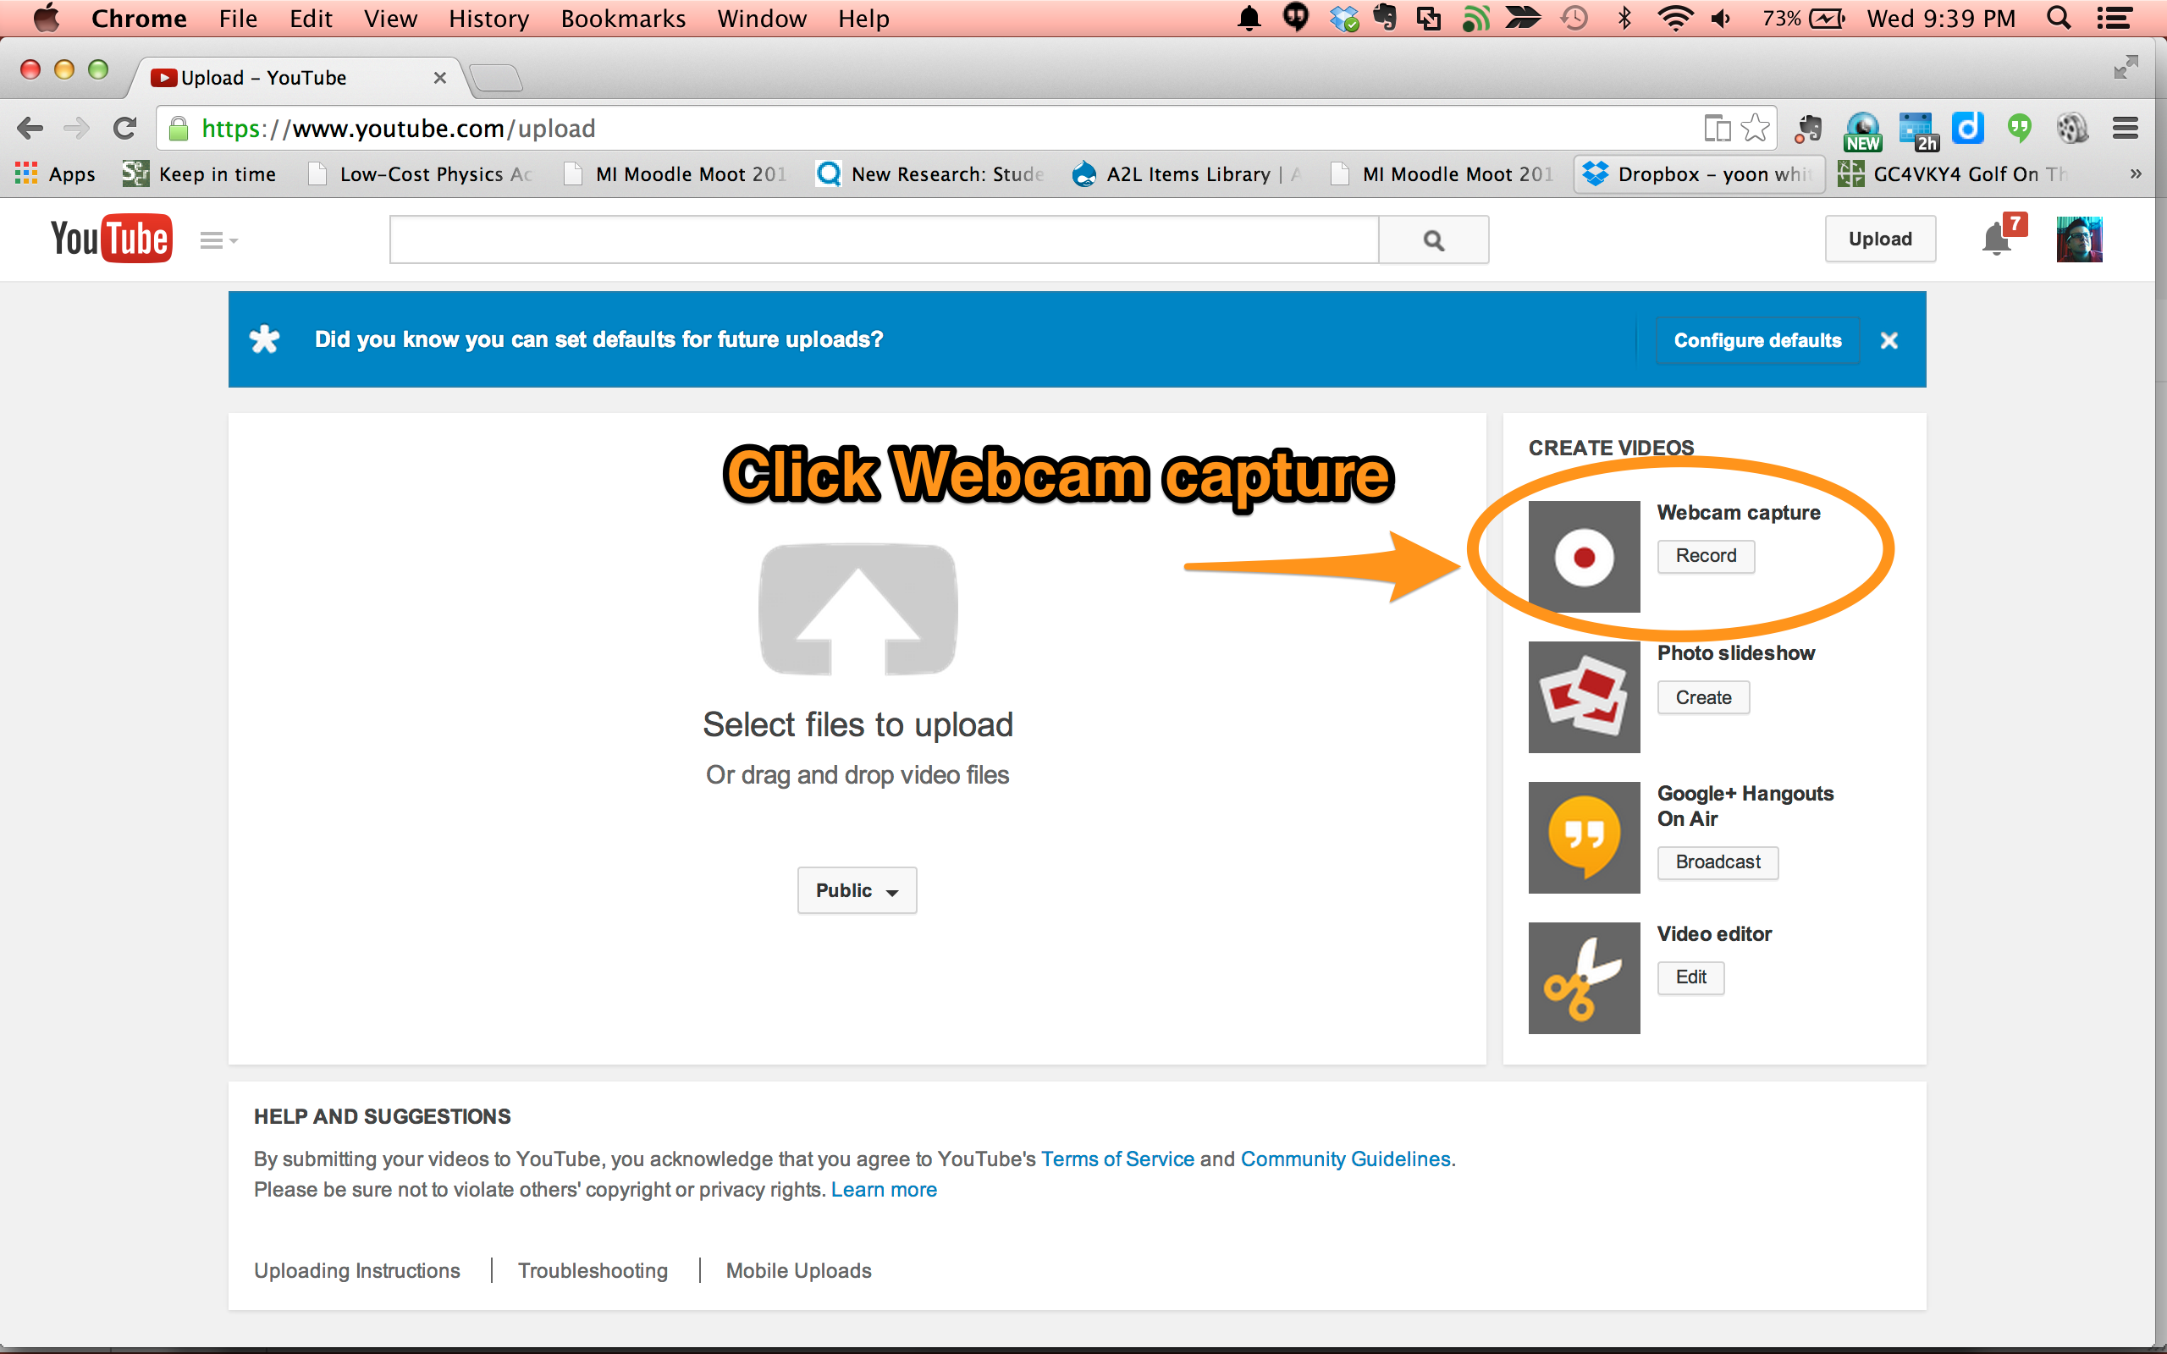Screen dimensions: 2167x1354
Task: Click the YouTube search magnifier button
Action: [x=1433, y=240]
